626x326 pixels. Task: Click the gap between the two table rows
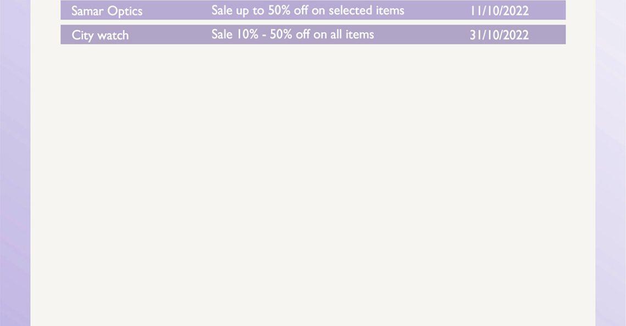click(313, 22)
